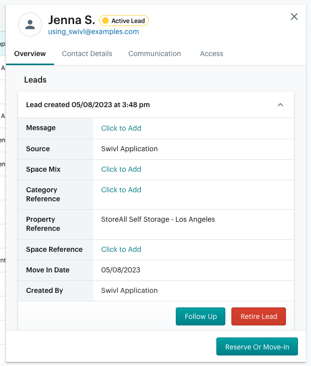
Task: Click the StoreAll Self Storage property reference
Action: (158, 219)
